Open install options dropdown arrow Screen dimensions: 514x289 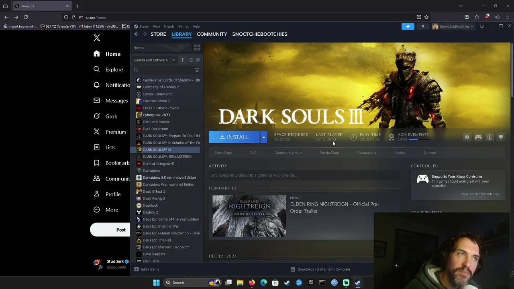pos(263,137)
